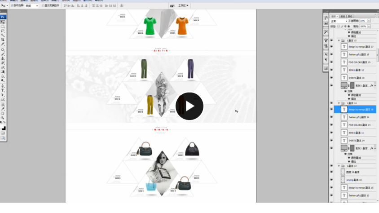Click Auto-Align Layers icon in options bar
Screen dimensions: 379x213
point(122,5)
